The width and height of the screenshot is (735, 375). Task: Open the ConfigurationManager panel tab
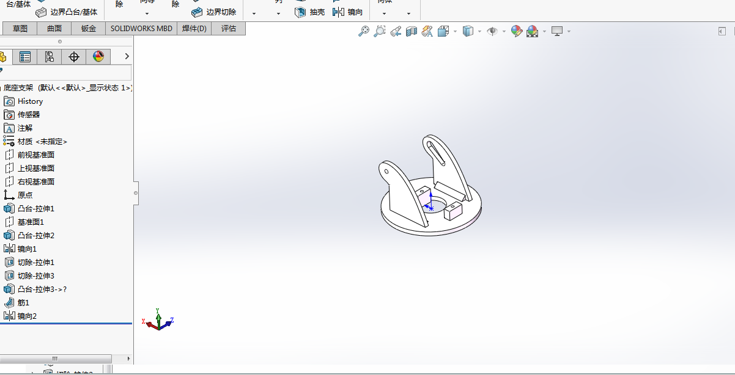pyautogui.click(x=50, y=57)
